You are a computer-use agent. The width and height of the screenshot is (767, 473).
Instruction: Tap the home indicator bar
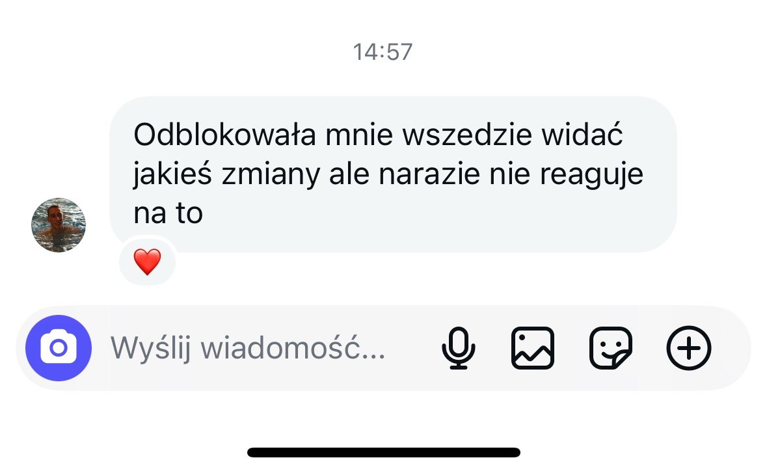pyautogui.click(x=384, y=452)
